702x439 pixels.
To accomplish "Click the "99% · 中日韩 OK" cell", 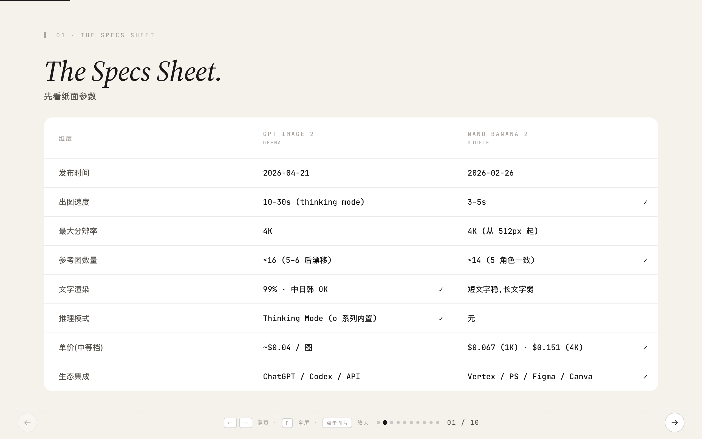I will coord(295,289).
